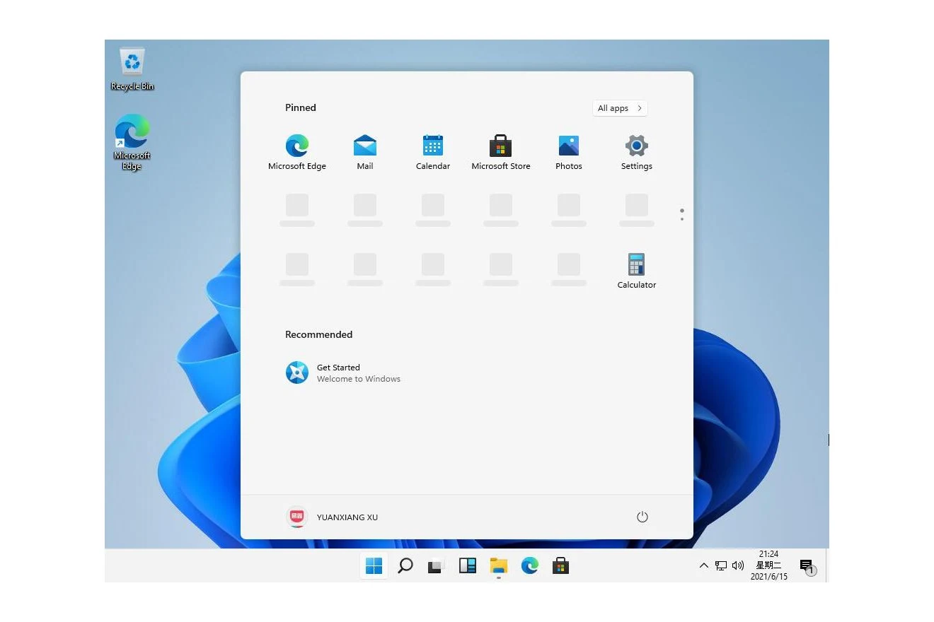Screen dimensions: 934x622
Task: Open Search from the taskbar
Action: (405, 566)
